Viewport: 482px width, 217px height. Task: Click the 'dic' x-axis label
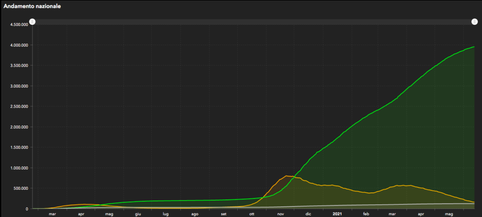point(308,214)
